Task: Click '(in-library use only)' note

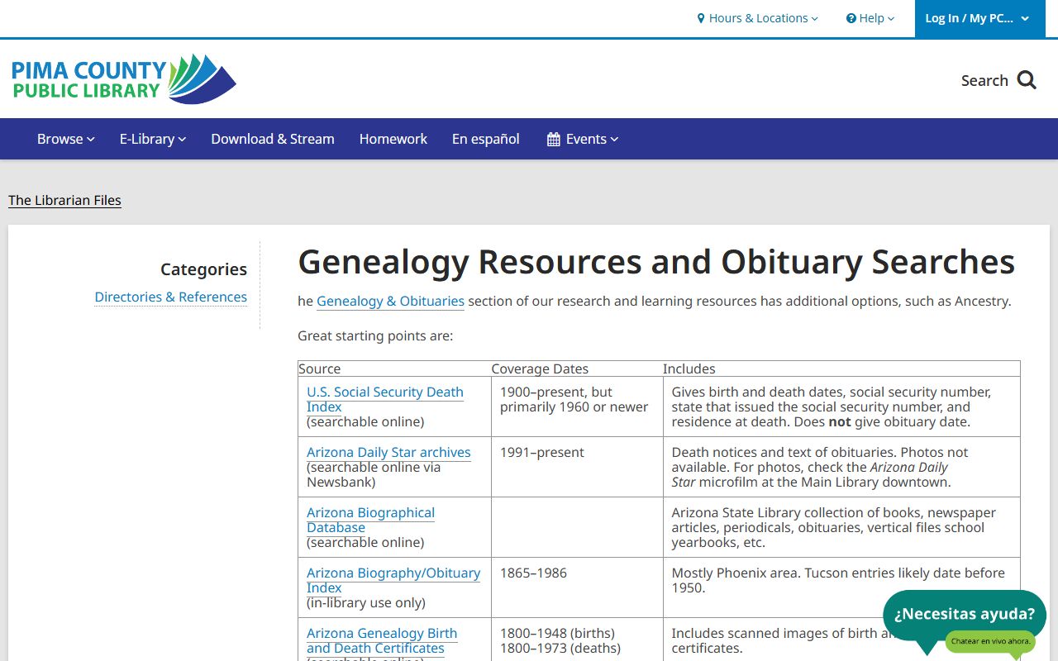Action: point(366,602)
